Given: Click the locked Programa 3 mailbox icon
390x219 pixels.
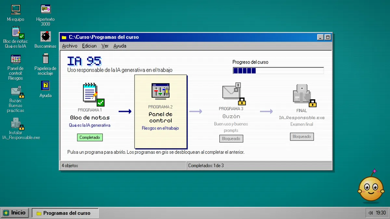Looking at the screenshot, I should tap(234, 93).
